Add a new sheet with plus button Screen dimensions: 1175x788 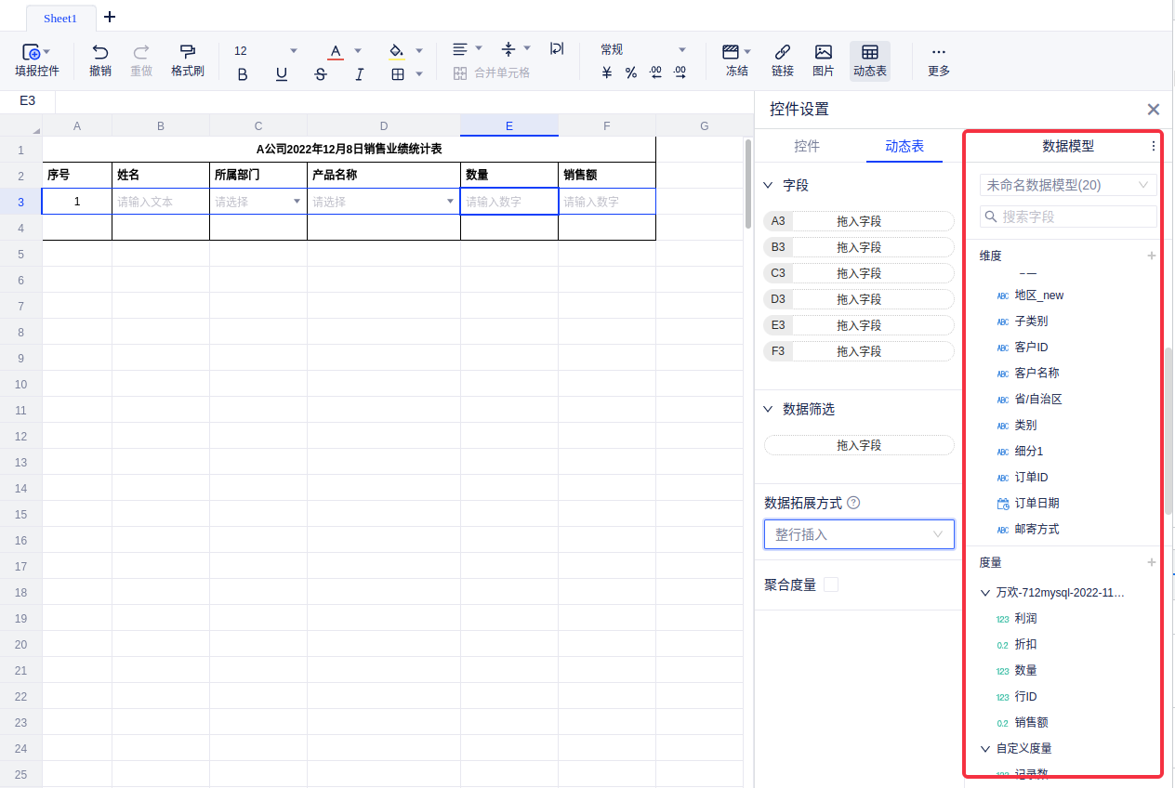[110, 17]
